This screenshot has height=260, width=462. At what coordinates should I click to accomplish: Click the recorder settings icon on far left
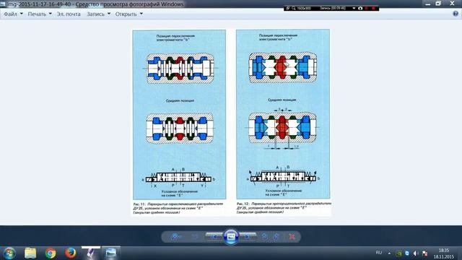tap(287, 8)
